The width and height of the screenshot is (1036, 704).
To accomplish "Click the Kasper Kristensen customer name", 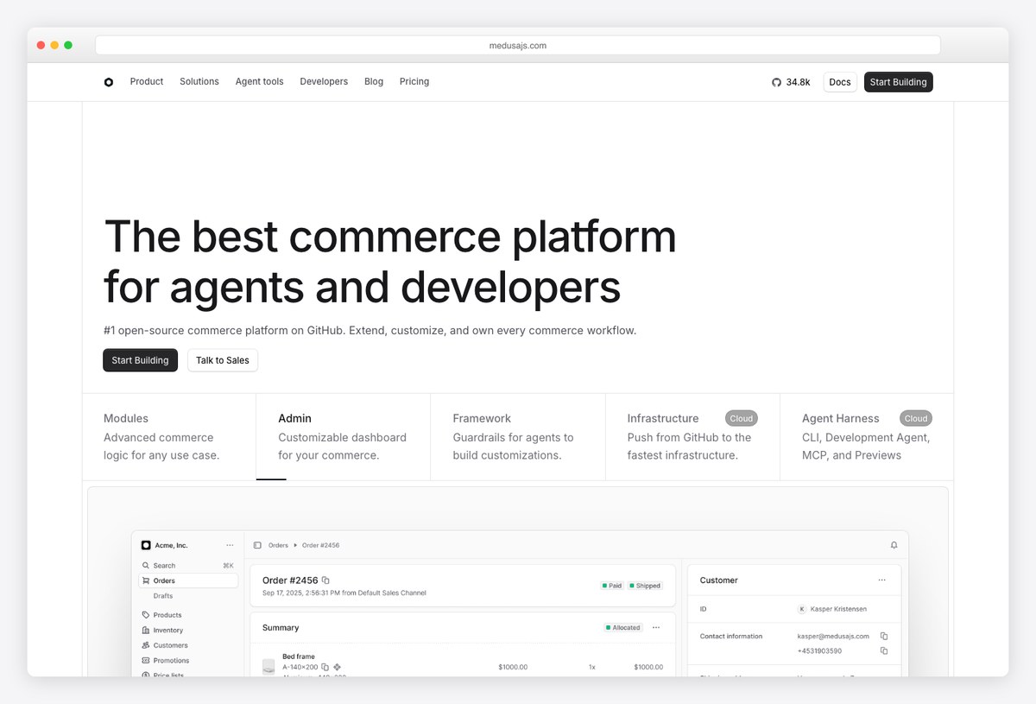I will click(839, 609).
